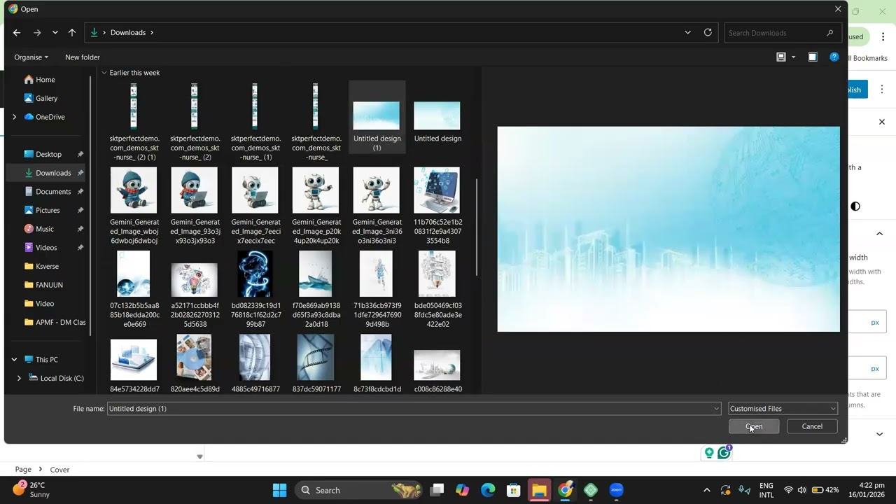Open Help with the question mark icon
Viewport: 896px width, 504px height.
[x=834, y=57]
